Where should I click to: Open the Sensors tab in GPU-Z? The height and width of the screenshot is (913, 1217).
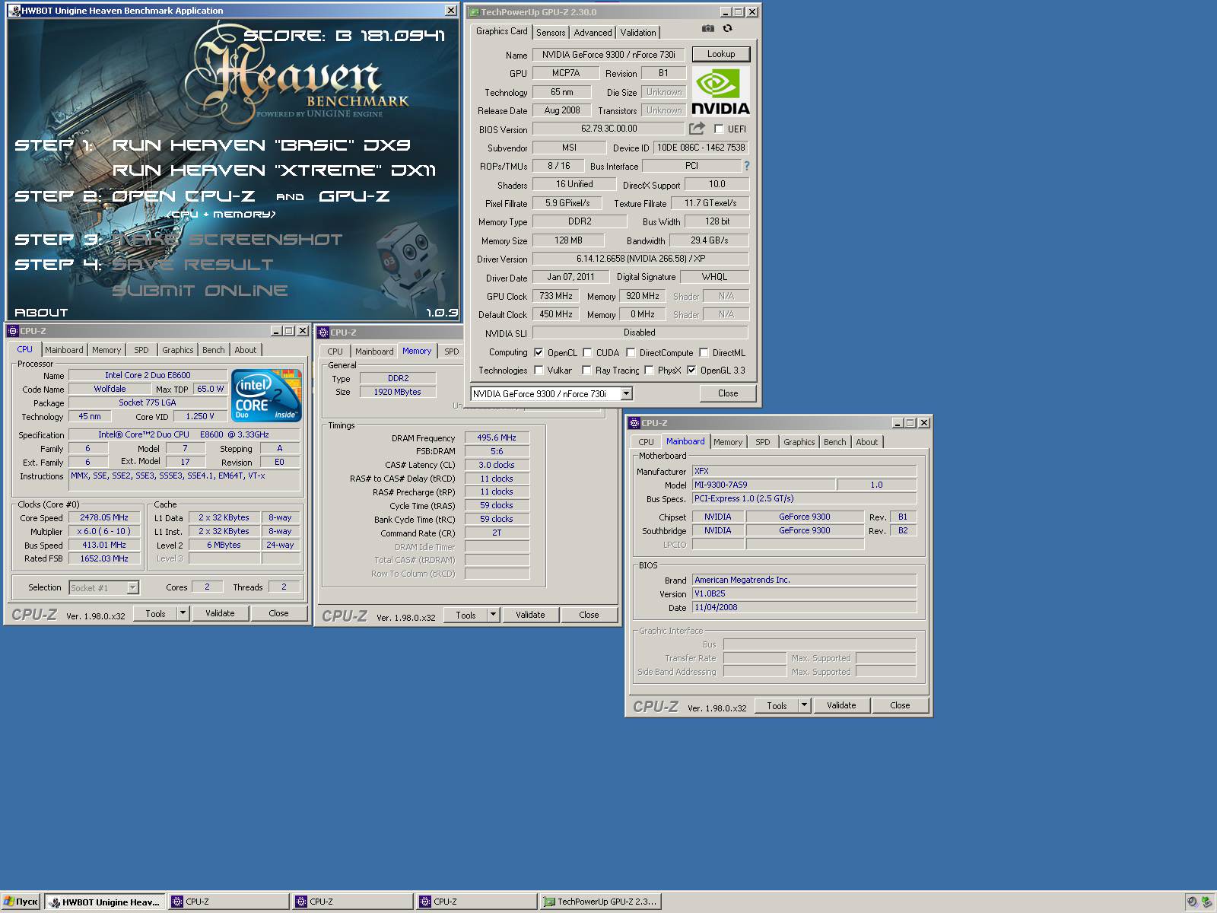tap(551, 33)
